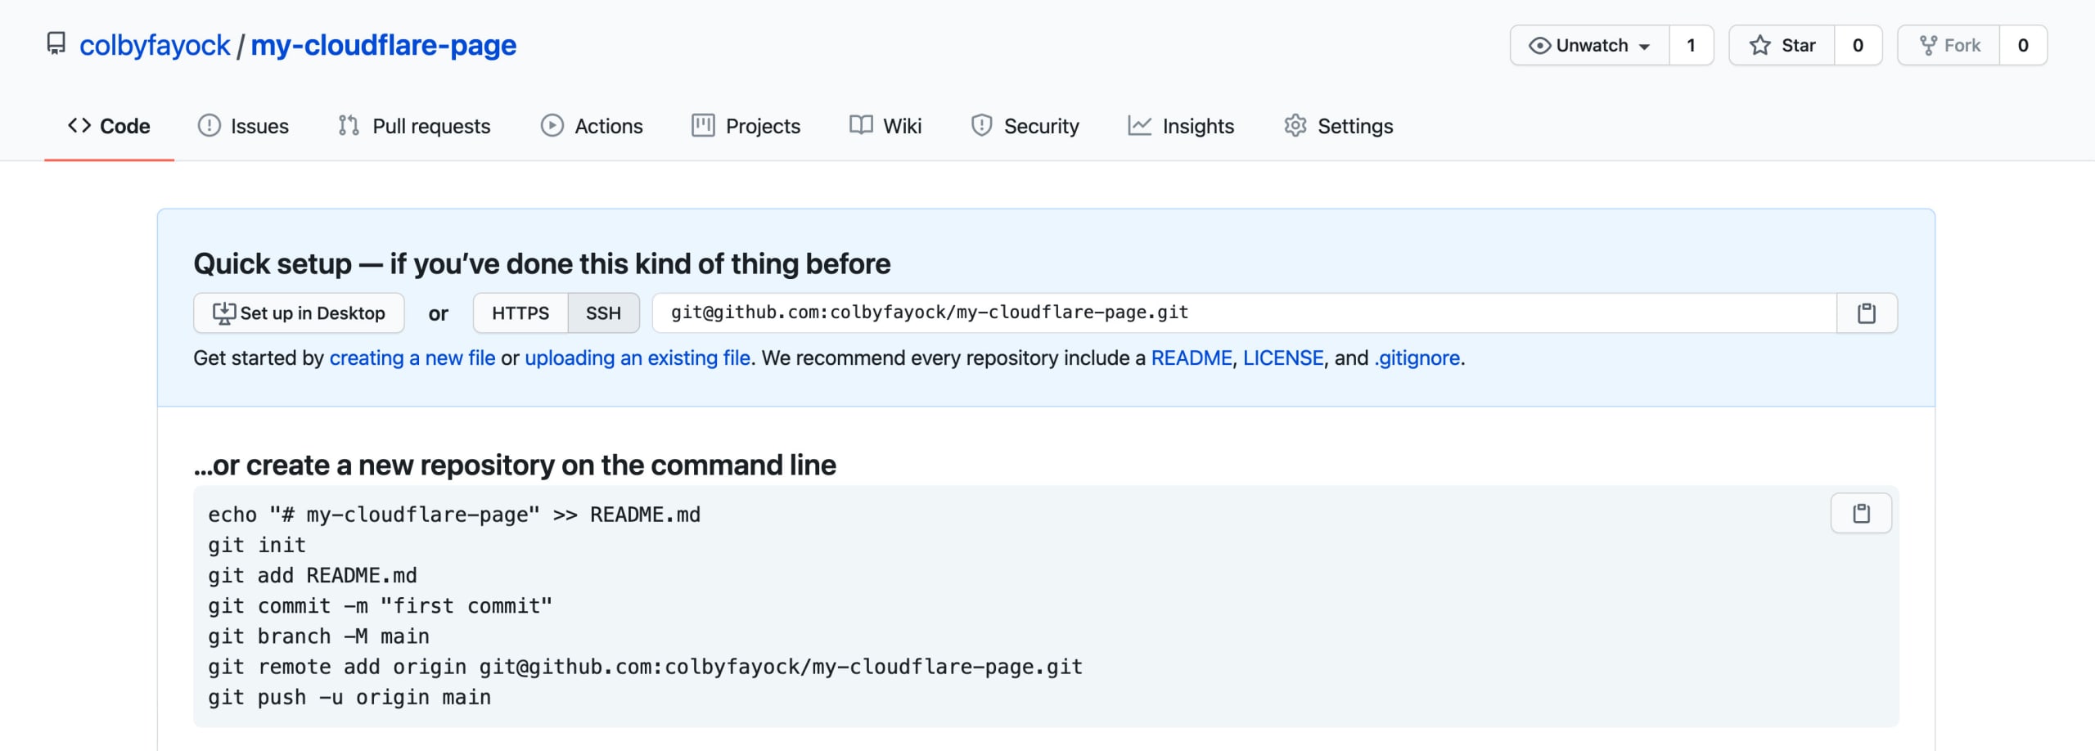Open the Unwatch dropdown
The image size is (2095, 751).
click(x=1589, y=45)
